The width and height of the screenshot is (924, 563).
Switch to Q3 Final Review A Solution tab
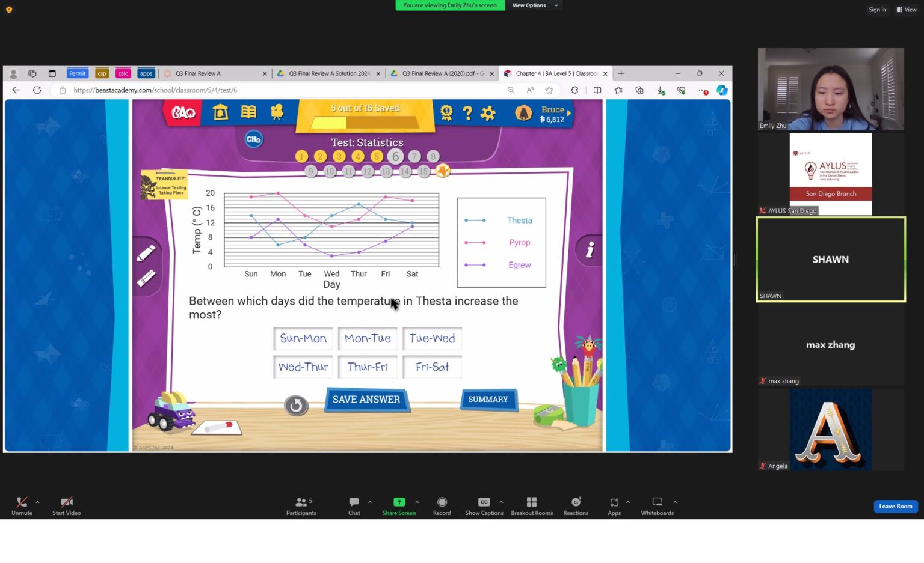(328, 73)
